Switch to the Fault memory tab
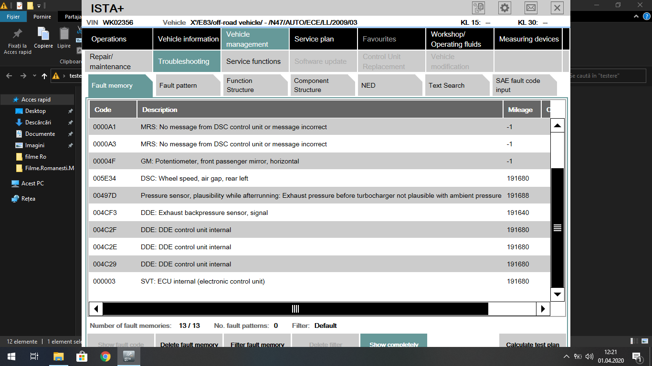This screenshot has width=652, height=366. click(x=119, y=85)
